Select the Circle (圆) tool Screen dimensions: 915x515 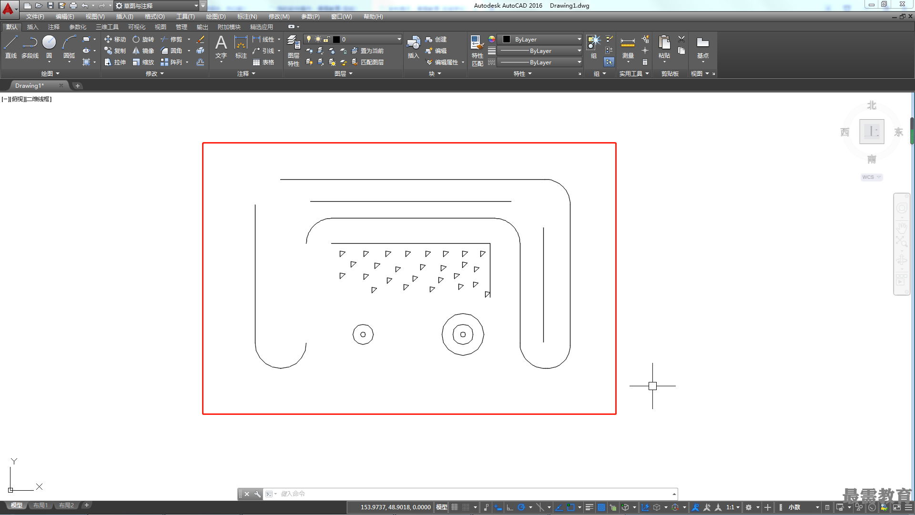point(49,47)
